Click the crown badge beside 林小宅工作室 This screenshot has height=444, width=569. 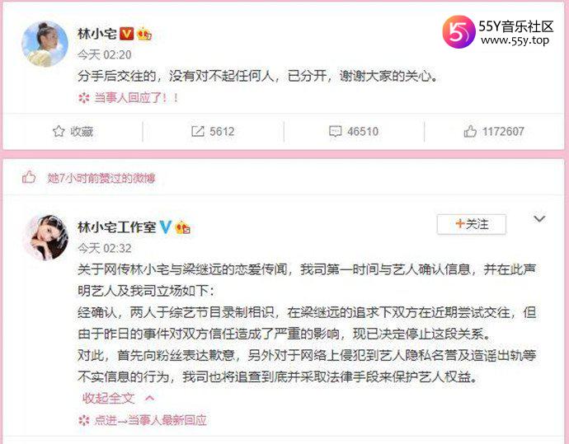click(x=182, y=227)
